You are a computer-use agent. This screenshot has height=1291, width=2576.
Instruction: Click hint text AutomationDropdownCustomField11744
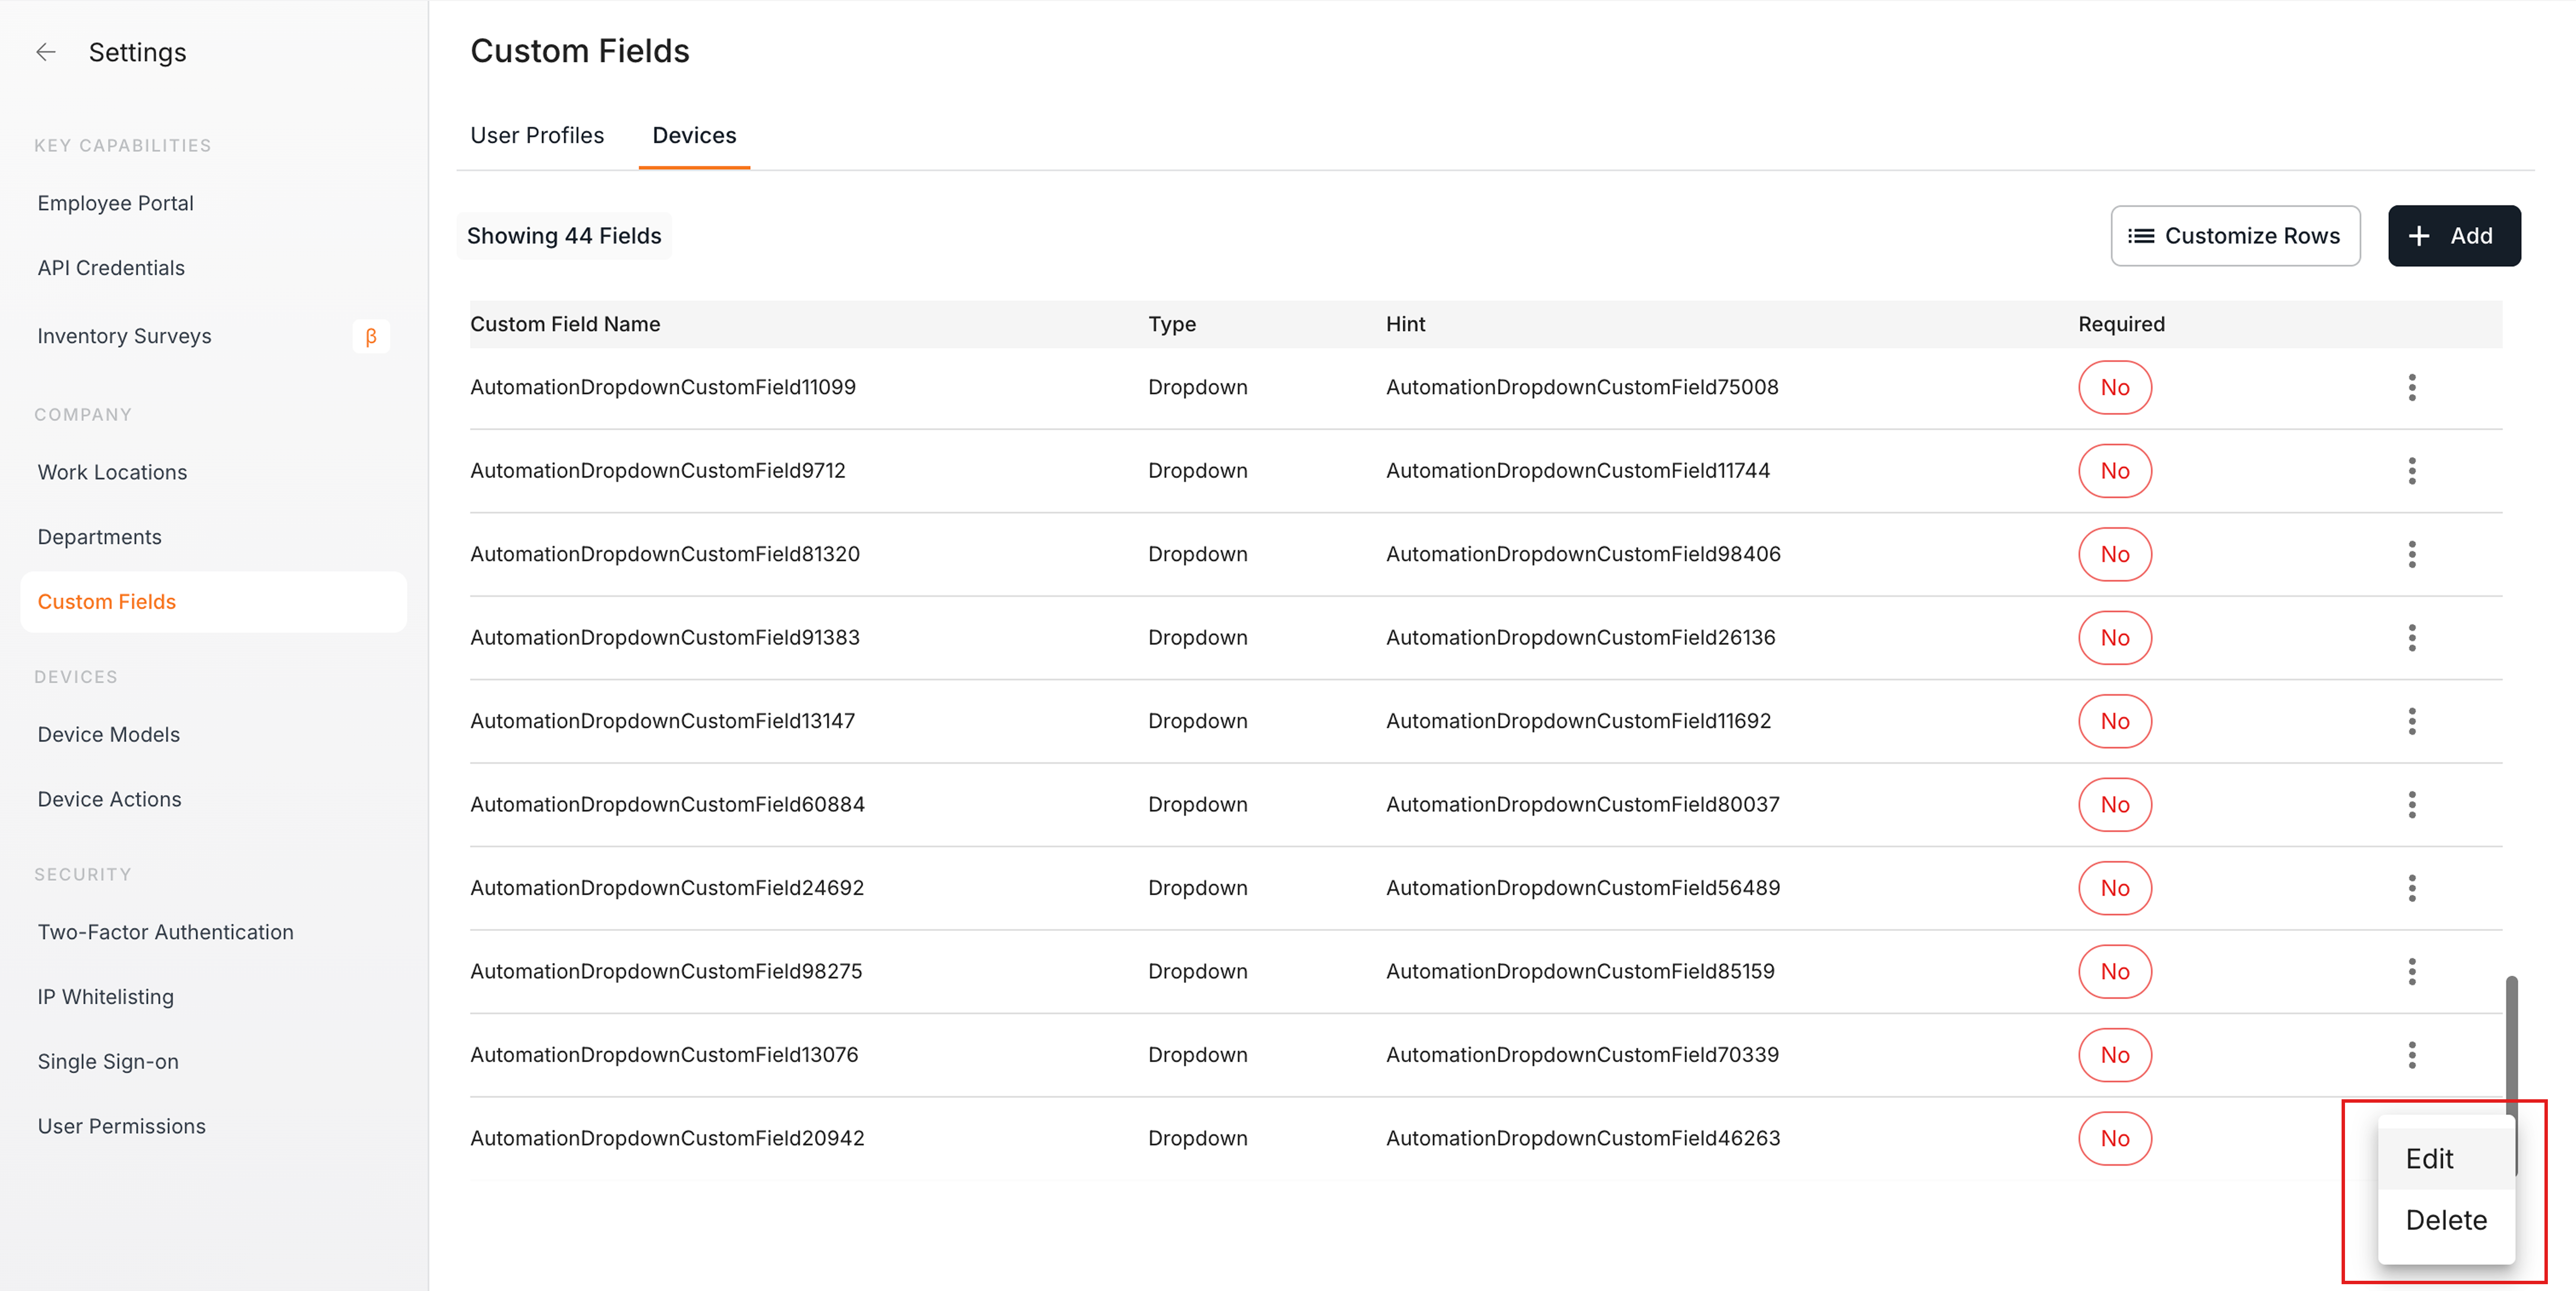tap(1578, 470)
